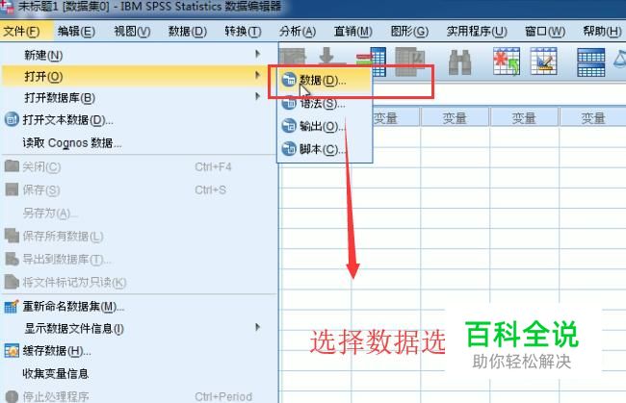The width and height of the screenshot is (626, 403).
Task: Click the Split File toolbar icon
Action: pyautogui.click(x=591, y=63)
